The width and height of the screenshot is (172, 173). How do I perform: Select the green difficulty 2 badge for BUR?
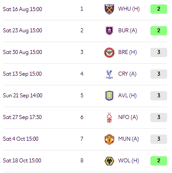tap(159, 31)
